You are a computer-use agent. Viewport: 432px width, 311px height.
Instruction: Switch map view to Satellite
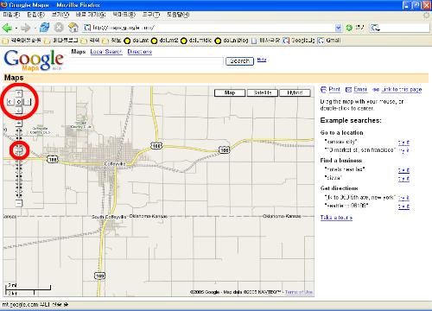point(263,92)
